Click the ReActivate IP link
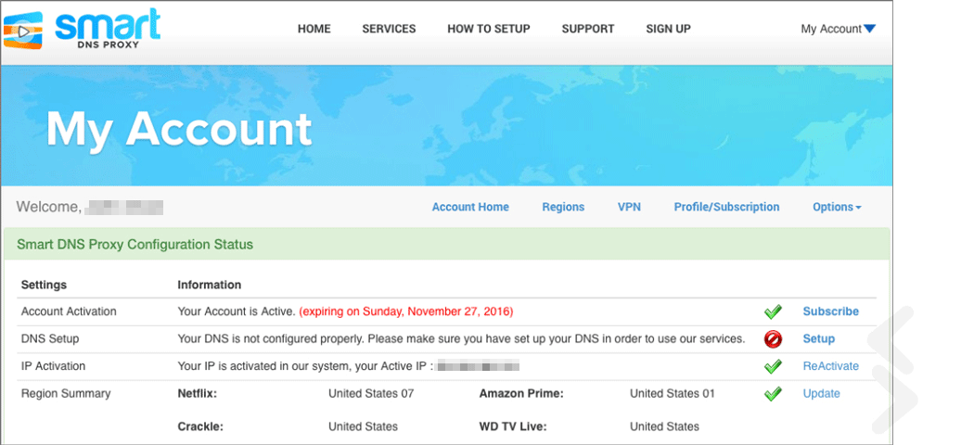 (x=831, y=366)
